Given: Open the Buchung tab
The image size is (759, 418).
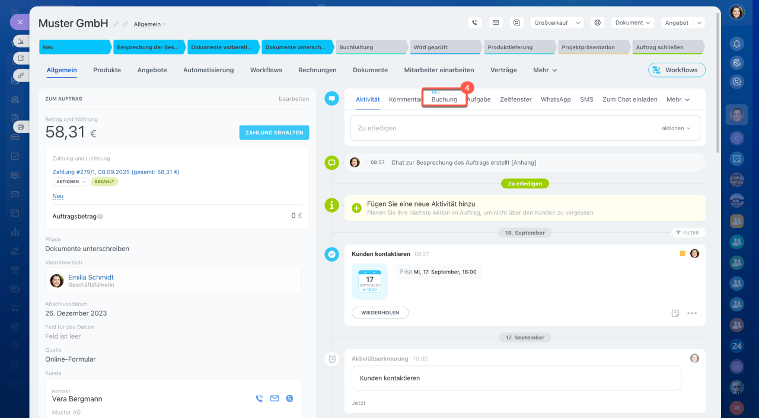Looking at the screenshot, I should click(444, 99).
